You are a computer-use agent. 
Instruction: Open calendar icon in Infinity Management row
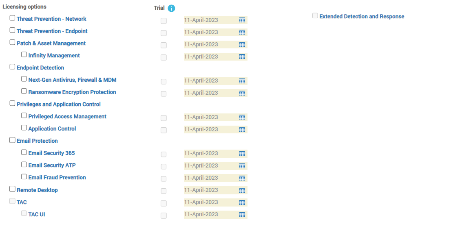[242, 57]
